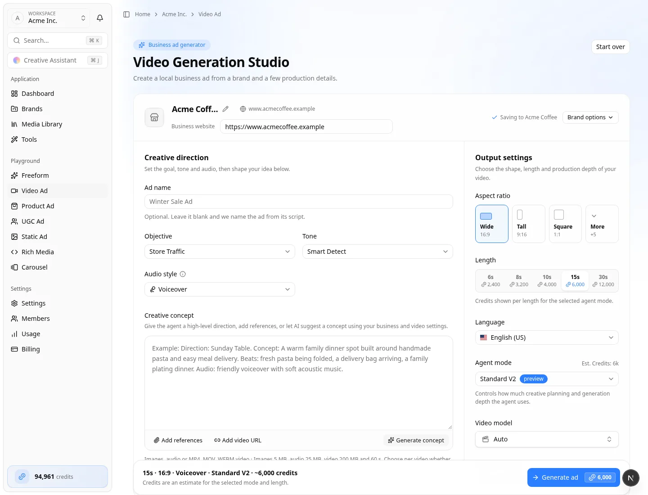Open Rich Media playground
648x495 pixels.
pos(58,252)
